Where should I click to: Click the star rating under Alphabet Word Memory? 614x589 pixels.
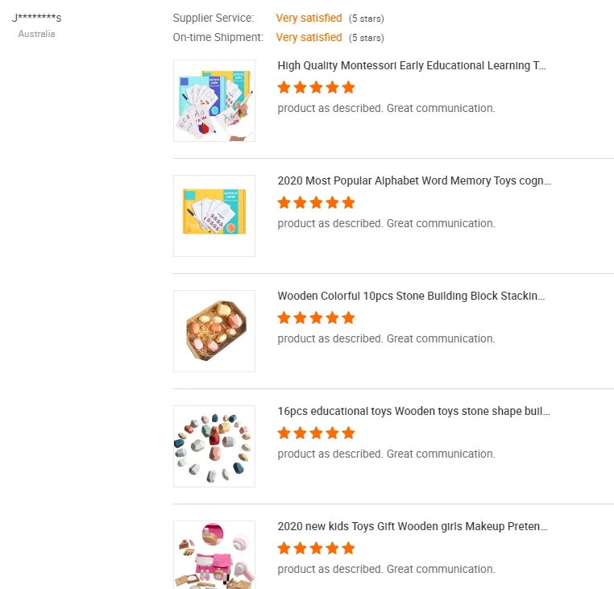click(x=316, y=202)
